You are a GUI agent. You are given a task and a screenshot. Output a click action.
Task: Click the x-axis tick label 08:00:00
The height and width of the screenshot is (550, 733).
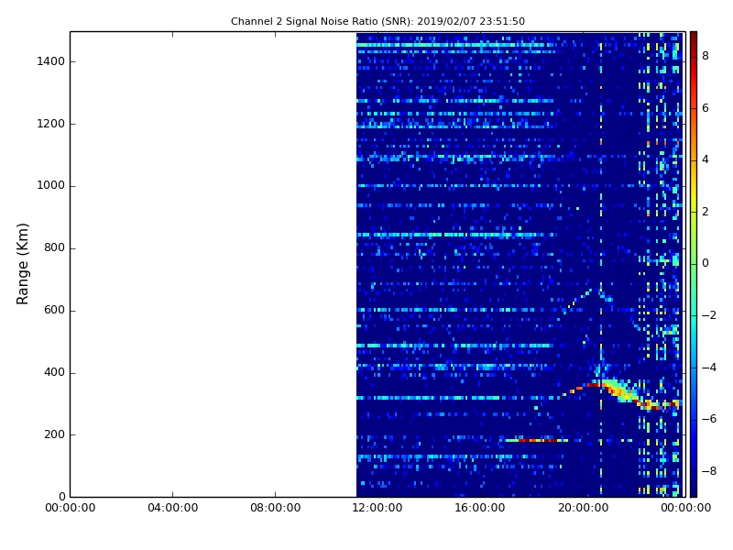276,508
